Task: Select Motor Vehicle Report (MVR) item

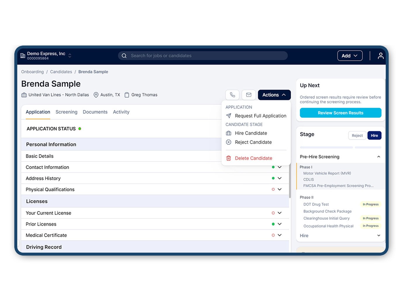Action: click(x=327, y=173)
